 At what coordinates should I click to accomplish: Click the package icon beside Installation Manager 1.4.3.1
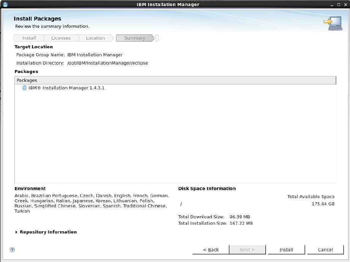click(25, 88)
